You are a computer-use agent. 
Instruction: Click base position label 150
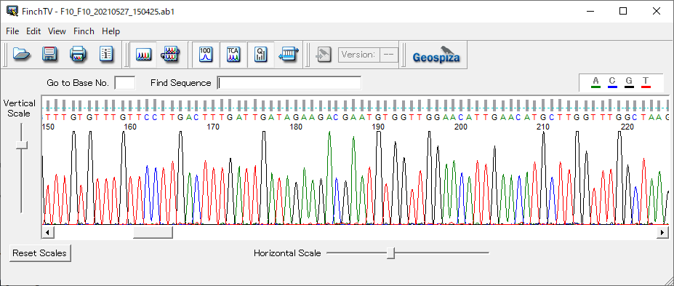(x=49, y=127)
